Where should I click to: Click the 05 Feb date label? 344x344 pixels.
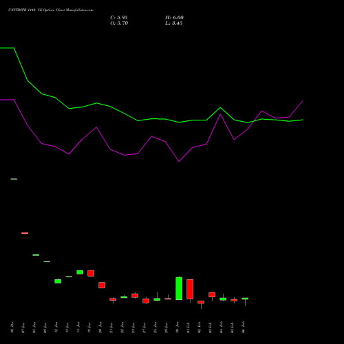point(233,327)
